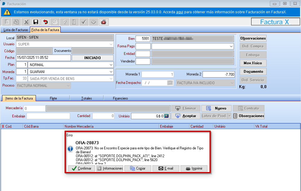The width and height of the screenshot is (301, 191).
Task: Select the Items de la Factura tab
Action: [19, 98]
